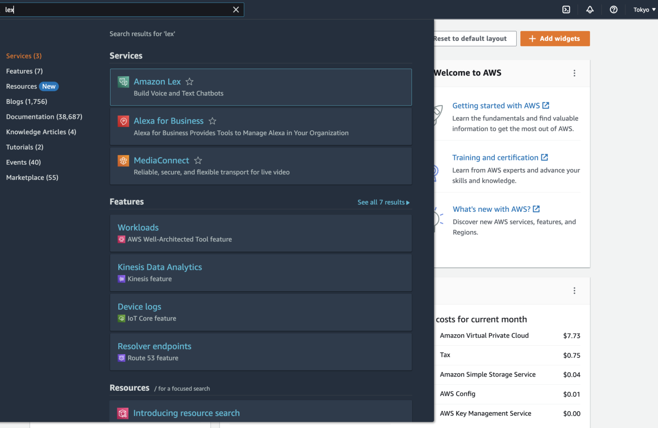Select Features (7) in the sidebar
Screen dimensions: 658x428
point(24,71)
